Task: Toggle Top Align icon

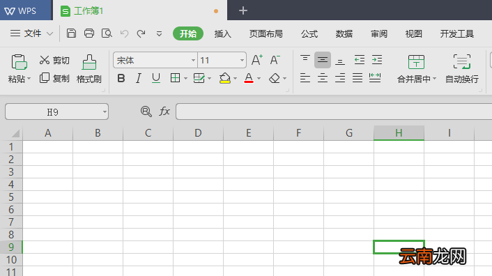Action: tap(305, 60)
